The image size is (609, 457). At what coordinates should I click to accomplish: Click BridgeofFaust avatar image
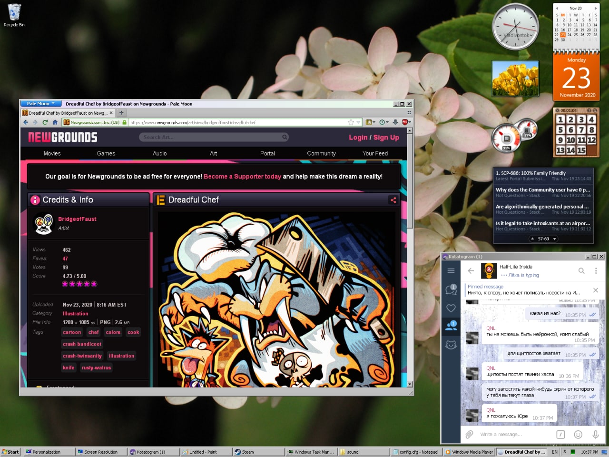point(44,224)
